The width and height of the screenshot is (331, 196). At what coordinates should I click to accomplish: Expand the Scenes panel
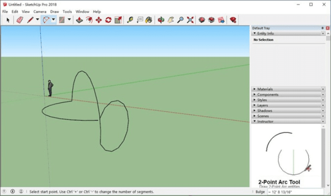click(x=254, y=116)
